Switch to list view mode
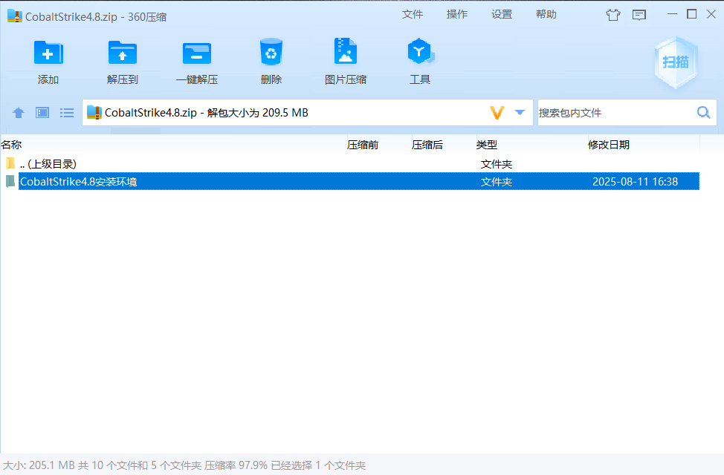 point(67,113)
